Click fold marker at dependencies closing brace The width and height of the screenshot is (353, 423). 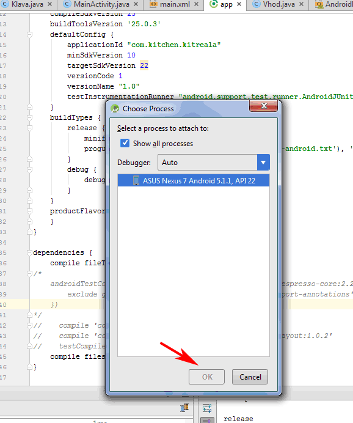coord(29,367)
